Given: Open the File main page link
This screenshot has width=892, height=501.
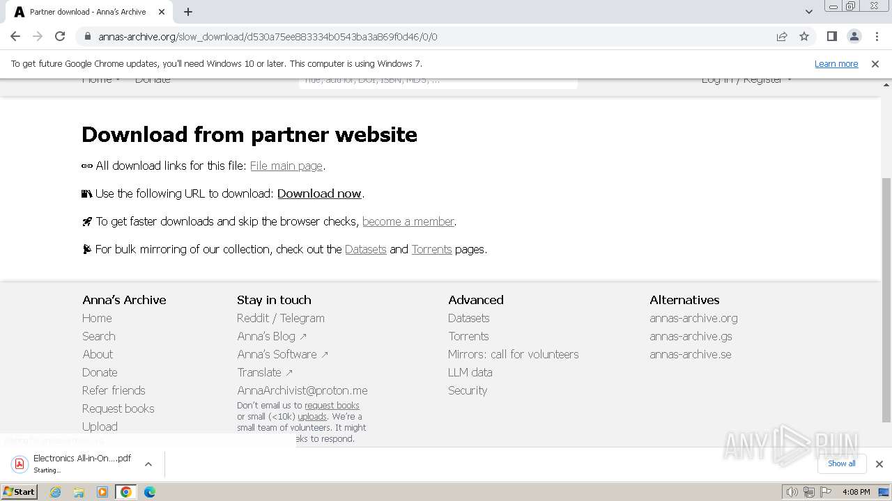Looking at the screenshot, I should point(286,166).
